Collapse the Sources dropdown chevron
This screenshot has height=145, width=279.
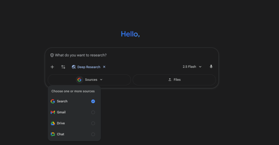[101, 79]
